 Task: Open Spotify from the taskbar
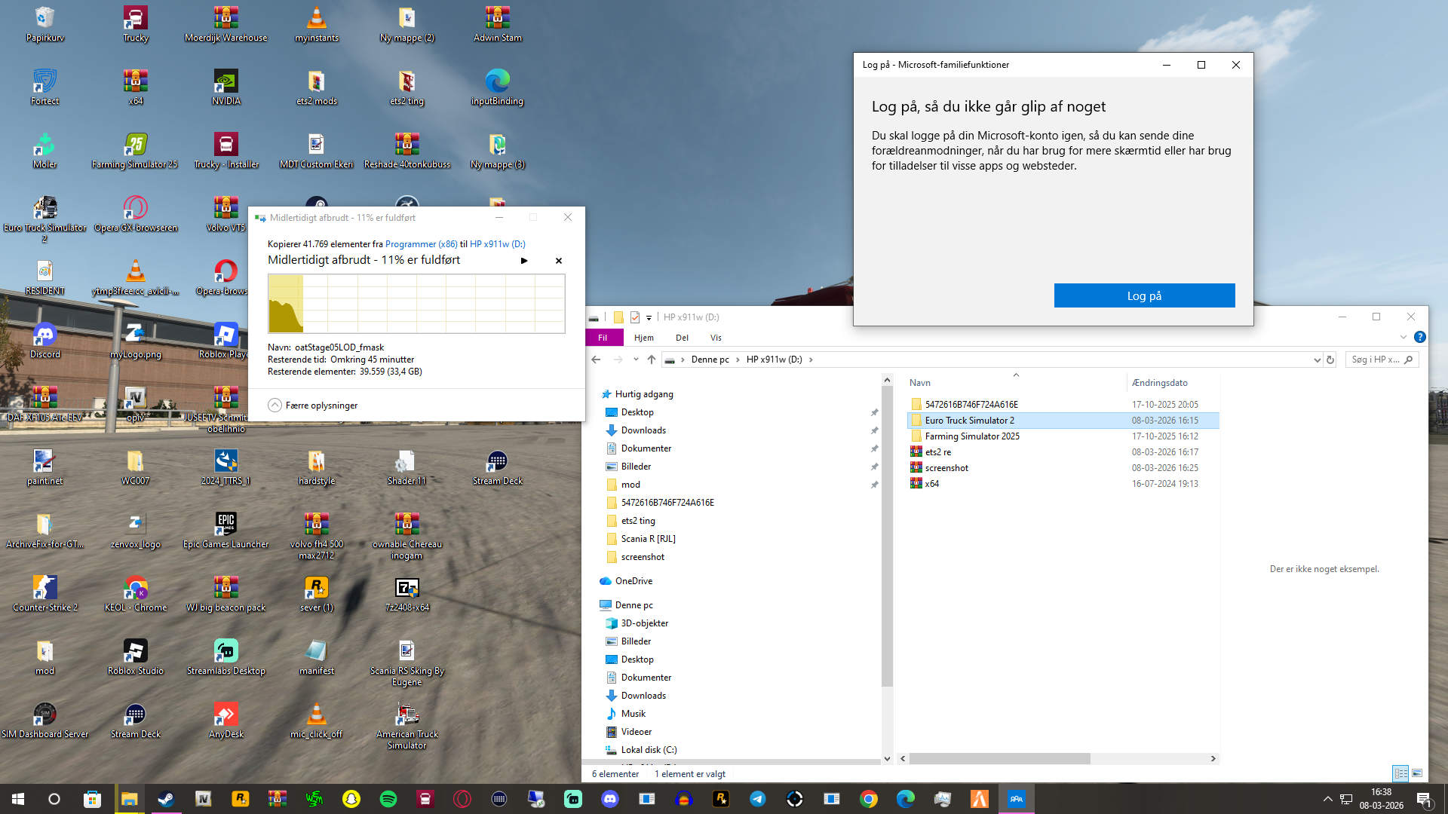point(388,799)
